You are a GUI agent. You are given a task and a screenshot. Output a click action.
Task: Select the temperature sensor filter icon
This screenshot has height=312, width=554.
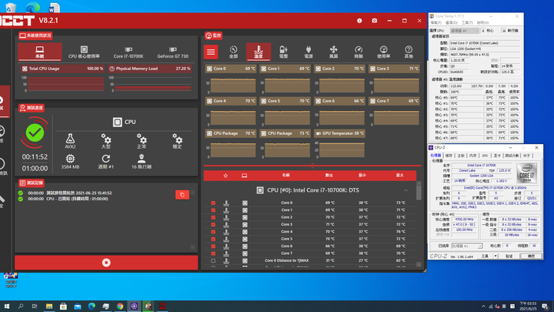point(259,52)
